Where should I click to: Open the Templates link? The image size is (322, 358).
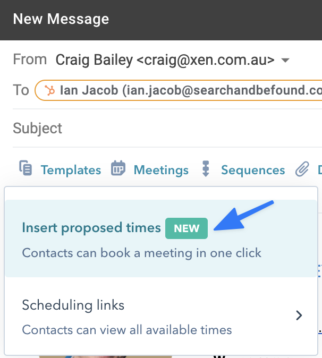pyautogui.click(x=71, y=170)
